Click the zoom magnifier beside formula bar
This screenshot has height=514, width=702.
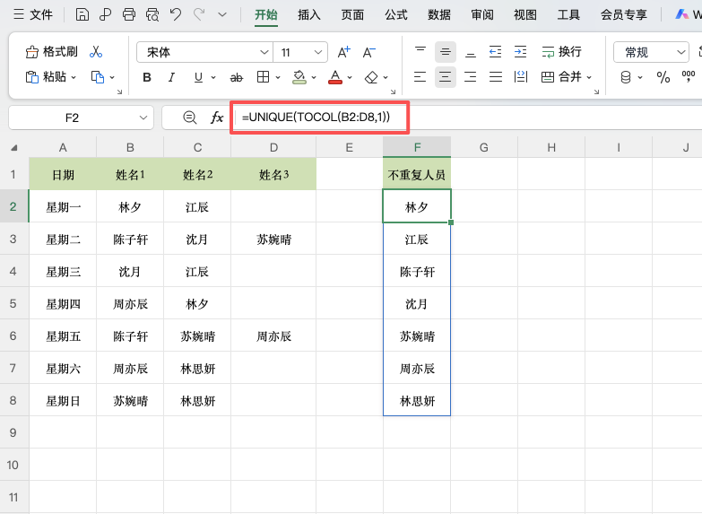[190, 118]
